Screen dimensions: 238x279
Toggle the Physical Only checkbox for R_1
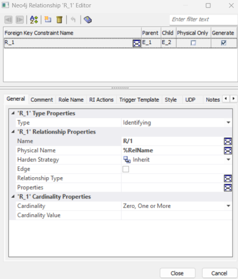point(193,43)
